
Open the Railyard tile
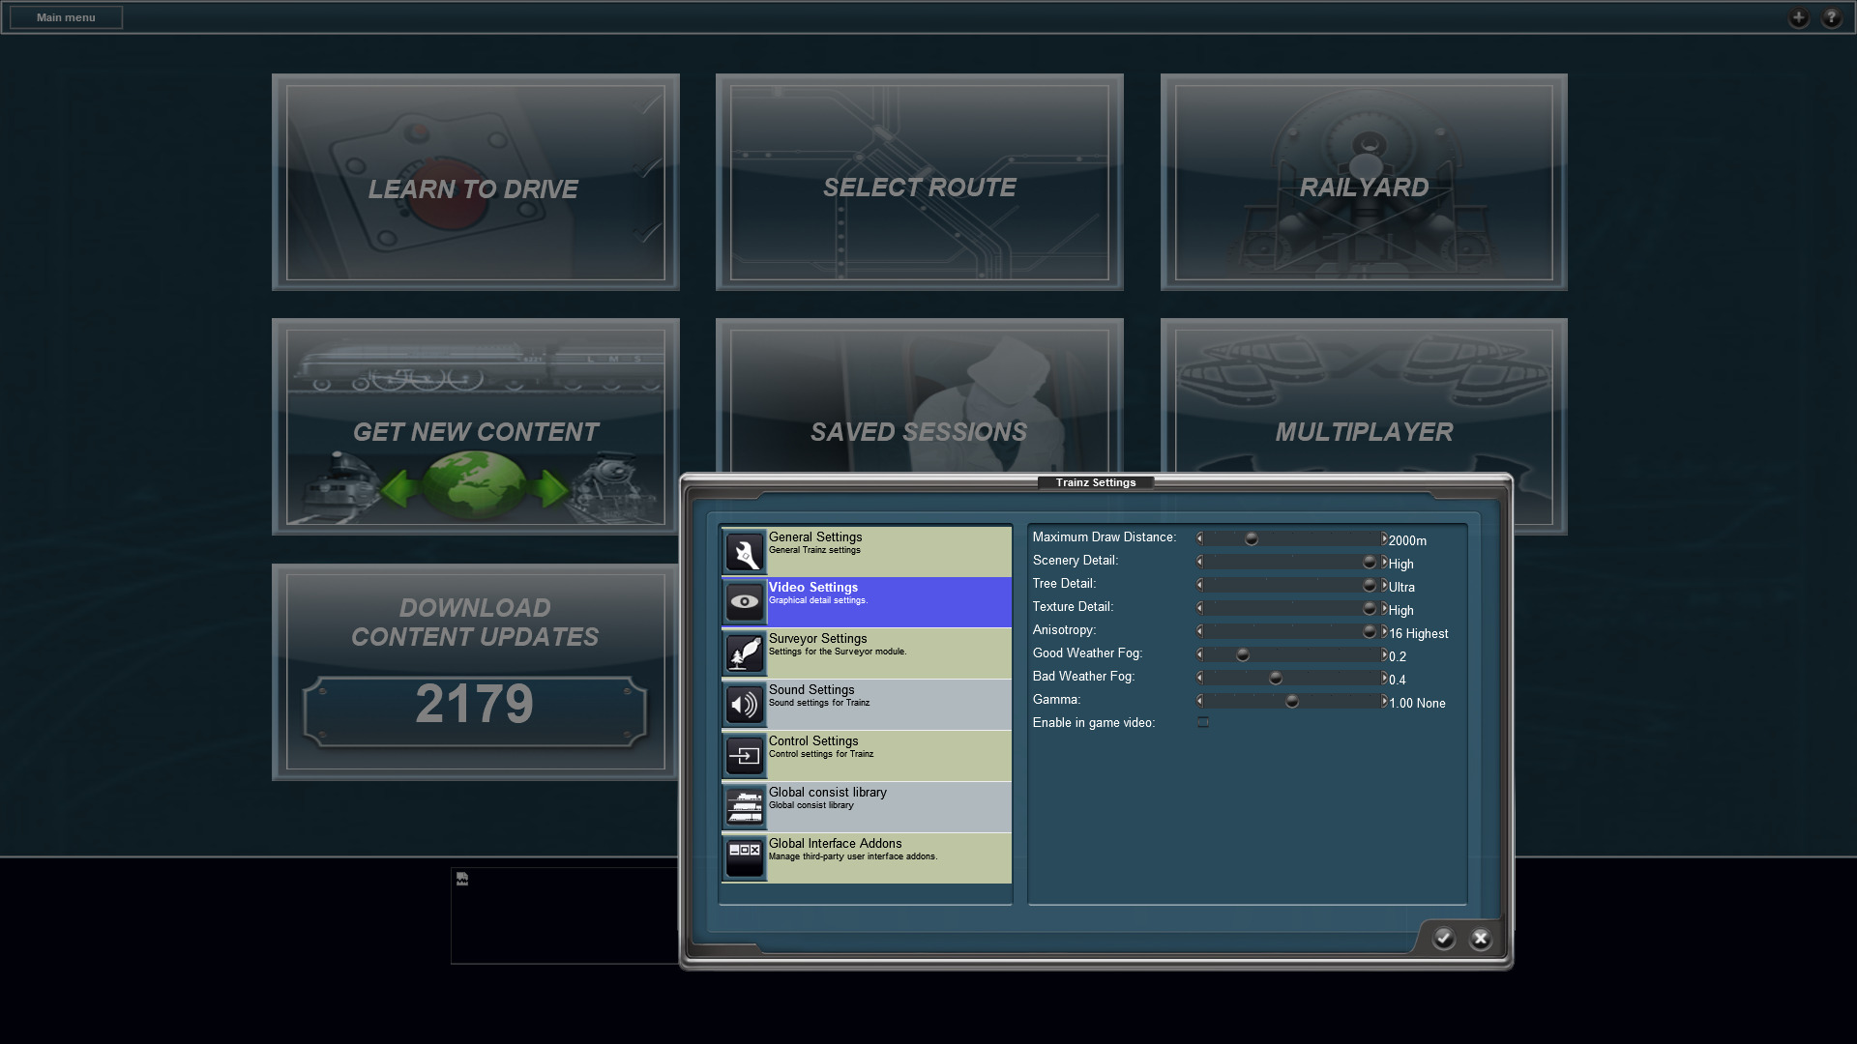pos(1364,183)
